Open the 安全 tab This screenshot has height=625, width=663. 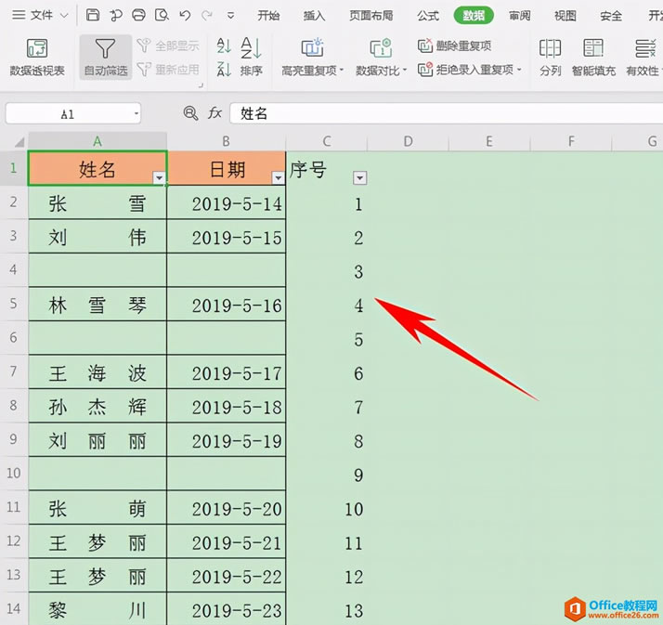(611, 16)
